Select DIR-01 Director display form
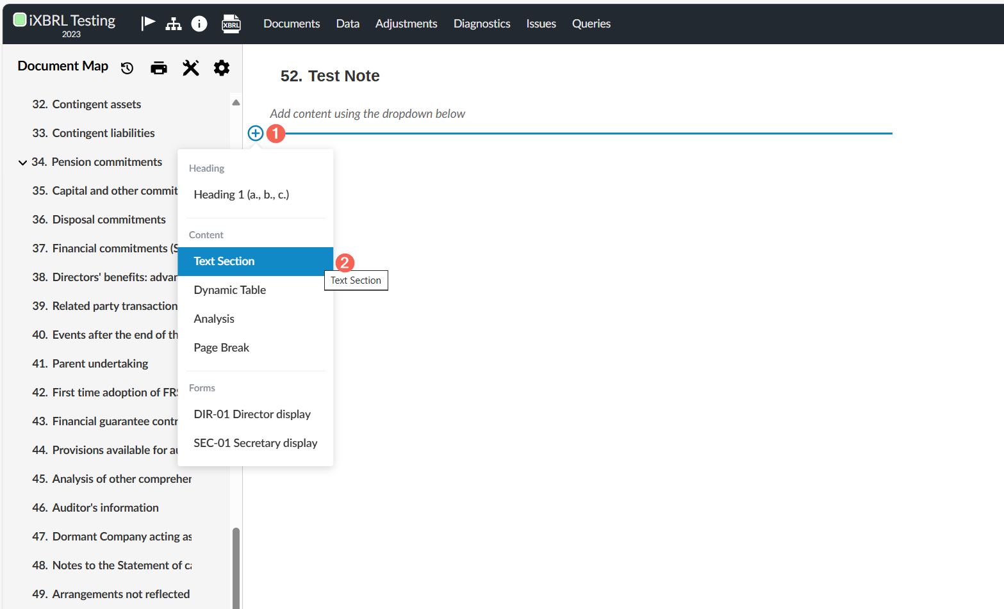Image resolution: width=1004 pixels, height=609 pixels. [x=256, y=414]
